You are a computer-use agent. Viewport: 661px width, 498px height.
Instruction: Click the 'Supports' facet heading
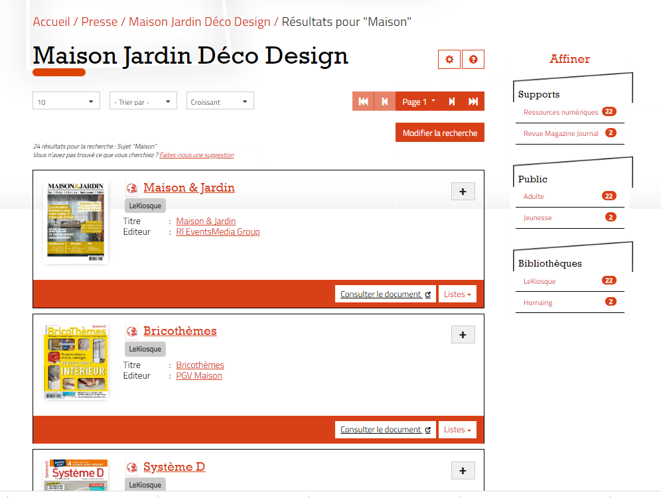pos(539,94)
